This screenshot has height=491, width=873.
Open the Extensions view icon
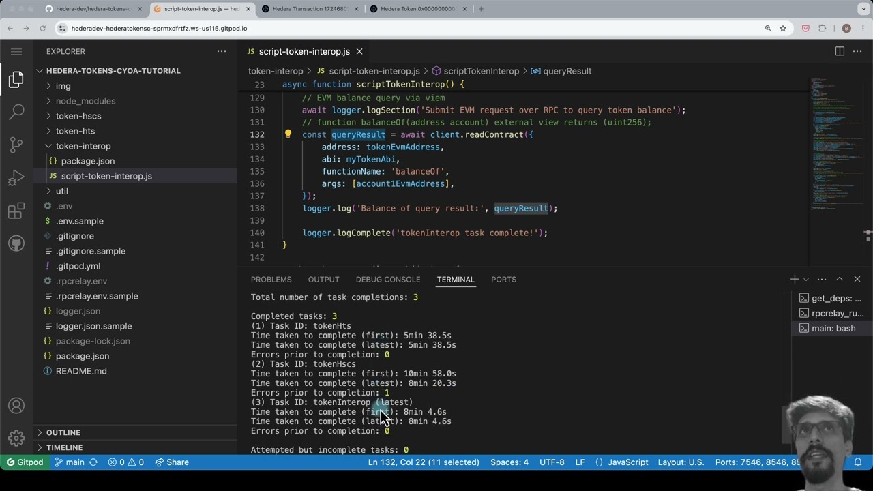pyautogui.click(x=16, y=211)
